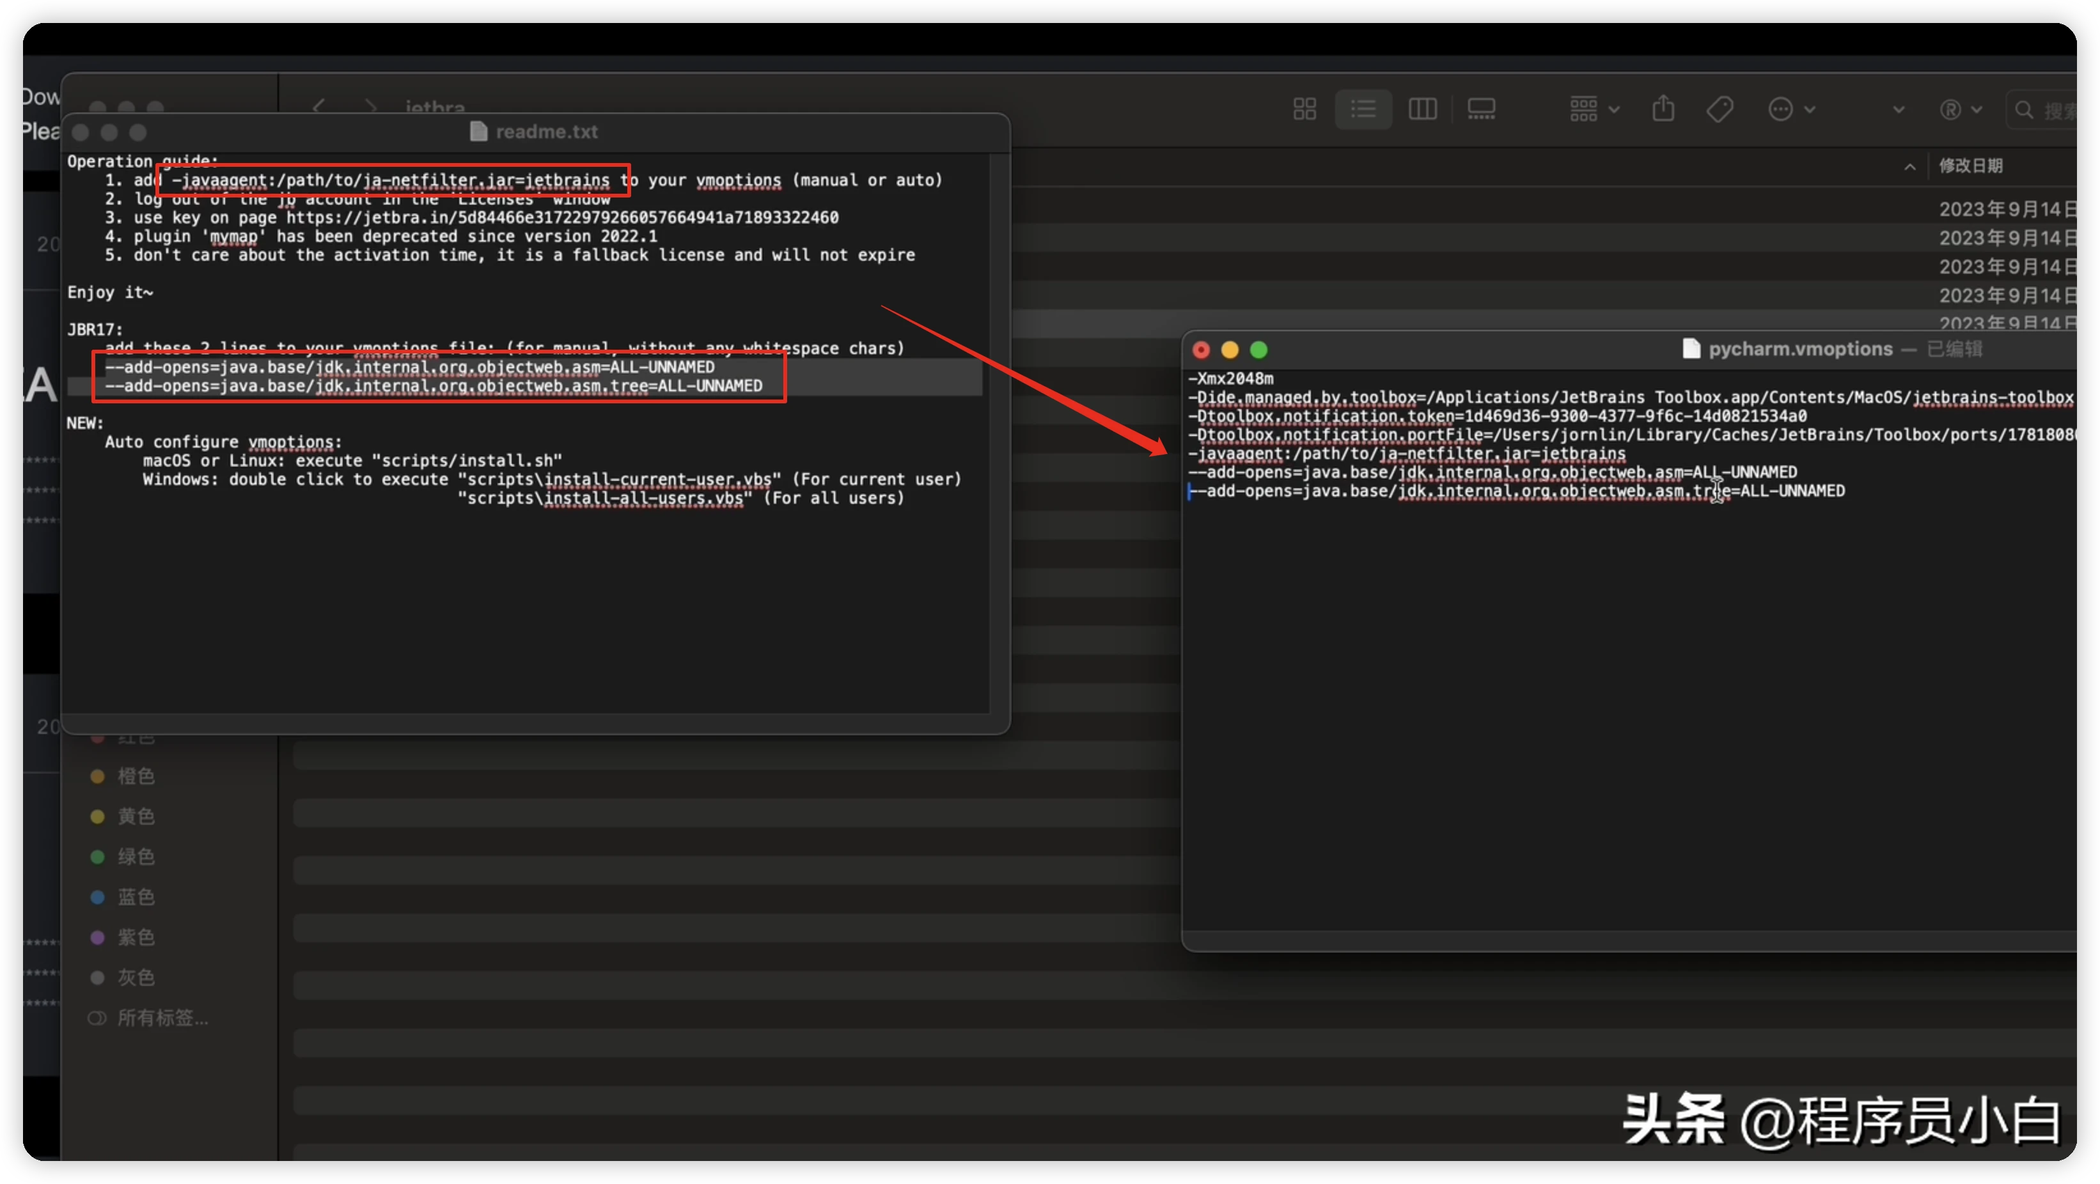
Task: Click the Finder share icon
Action: tap(1663, 109)
